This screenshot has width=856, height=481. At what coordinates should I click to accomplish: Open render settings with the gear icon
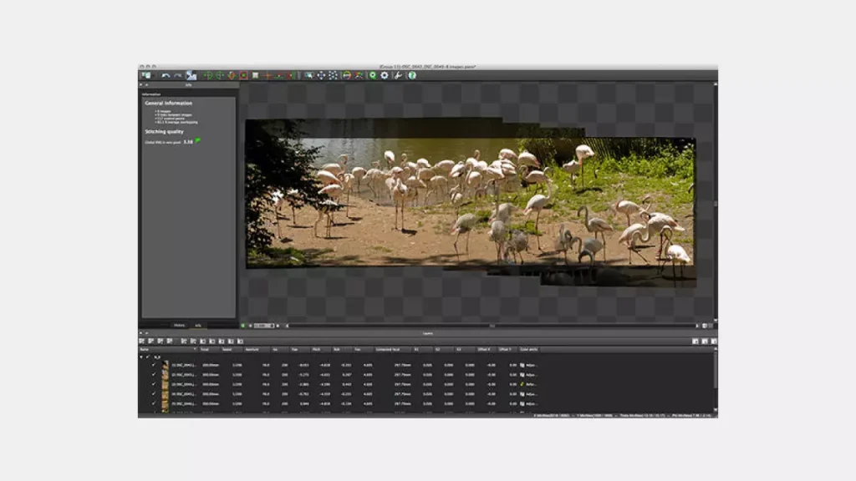[385, 75]
